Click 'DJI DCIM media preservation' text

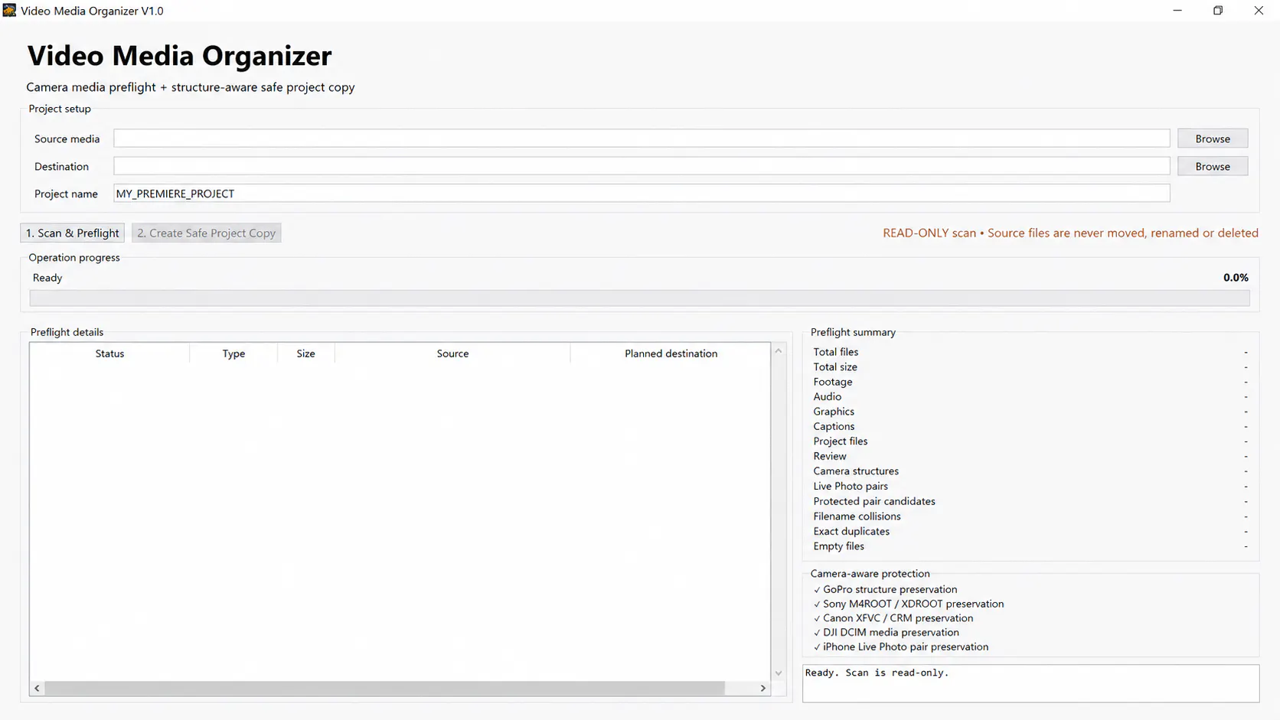[x=891, y=632]
